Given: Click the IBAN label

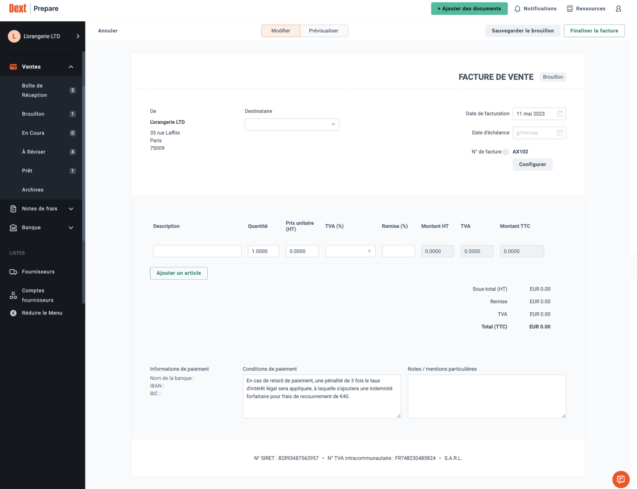Looking at the screenshot, I should coord(157,386).
